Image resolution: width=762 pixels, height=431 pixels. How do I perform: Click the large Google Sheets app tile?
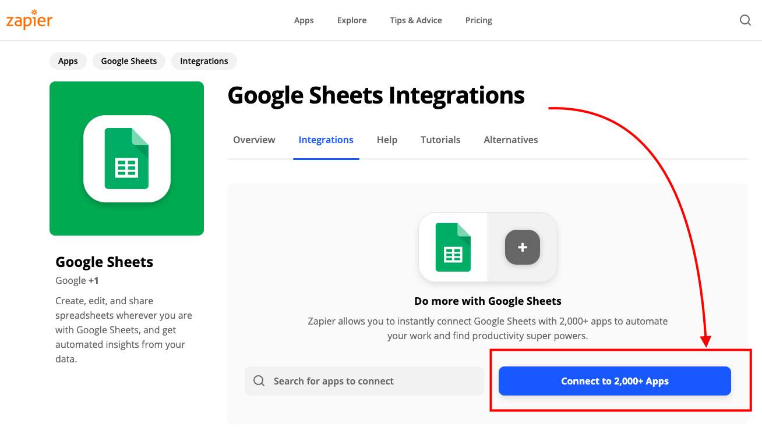point(126,158)
